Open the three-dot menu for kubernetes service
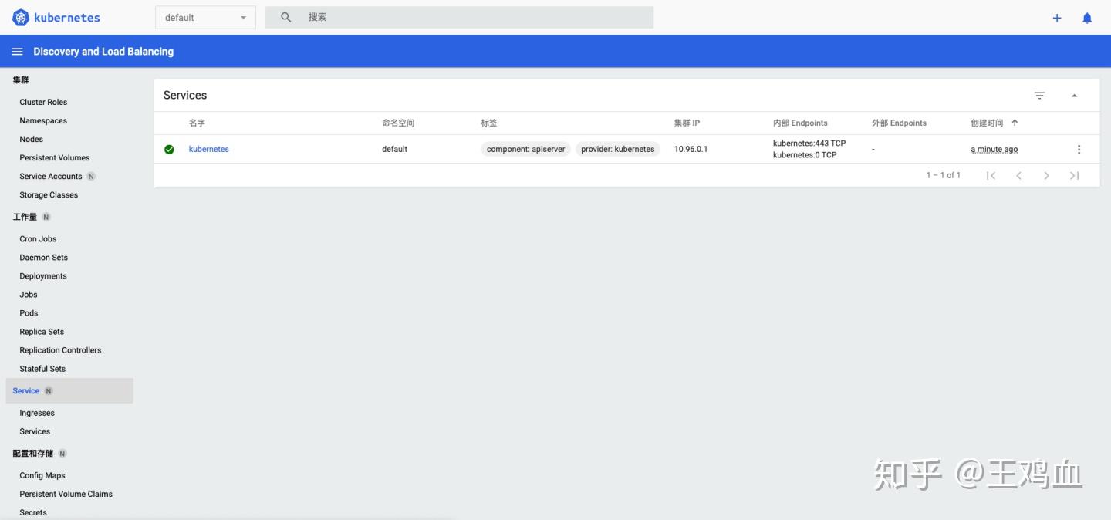This screenshot has width=1111, height=520. coord(1079,149)
